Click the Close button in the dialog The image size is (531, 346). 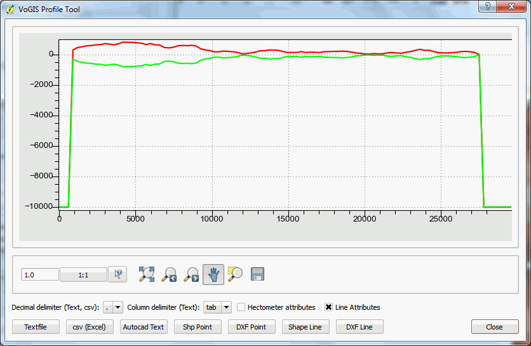click(x=494, y=327)
